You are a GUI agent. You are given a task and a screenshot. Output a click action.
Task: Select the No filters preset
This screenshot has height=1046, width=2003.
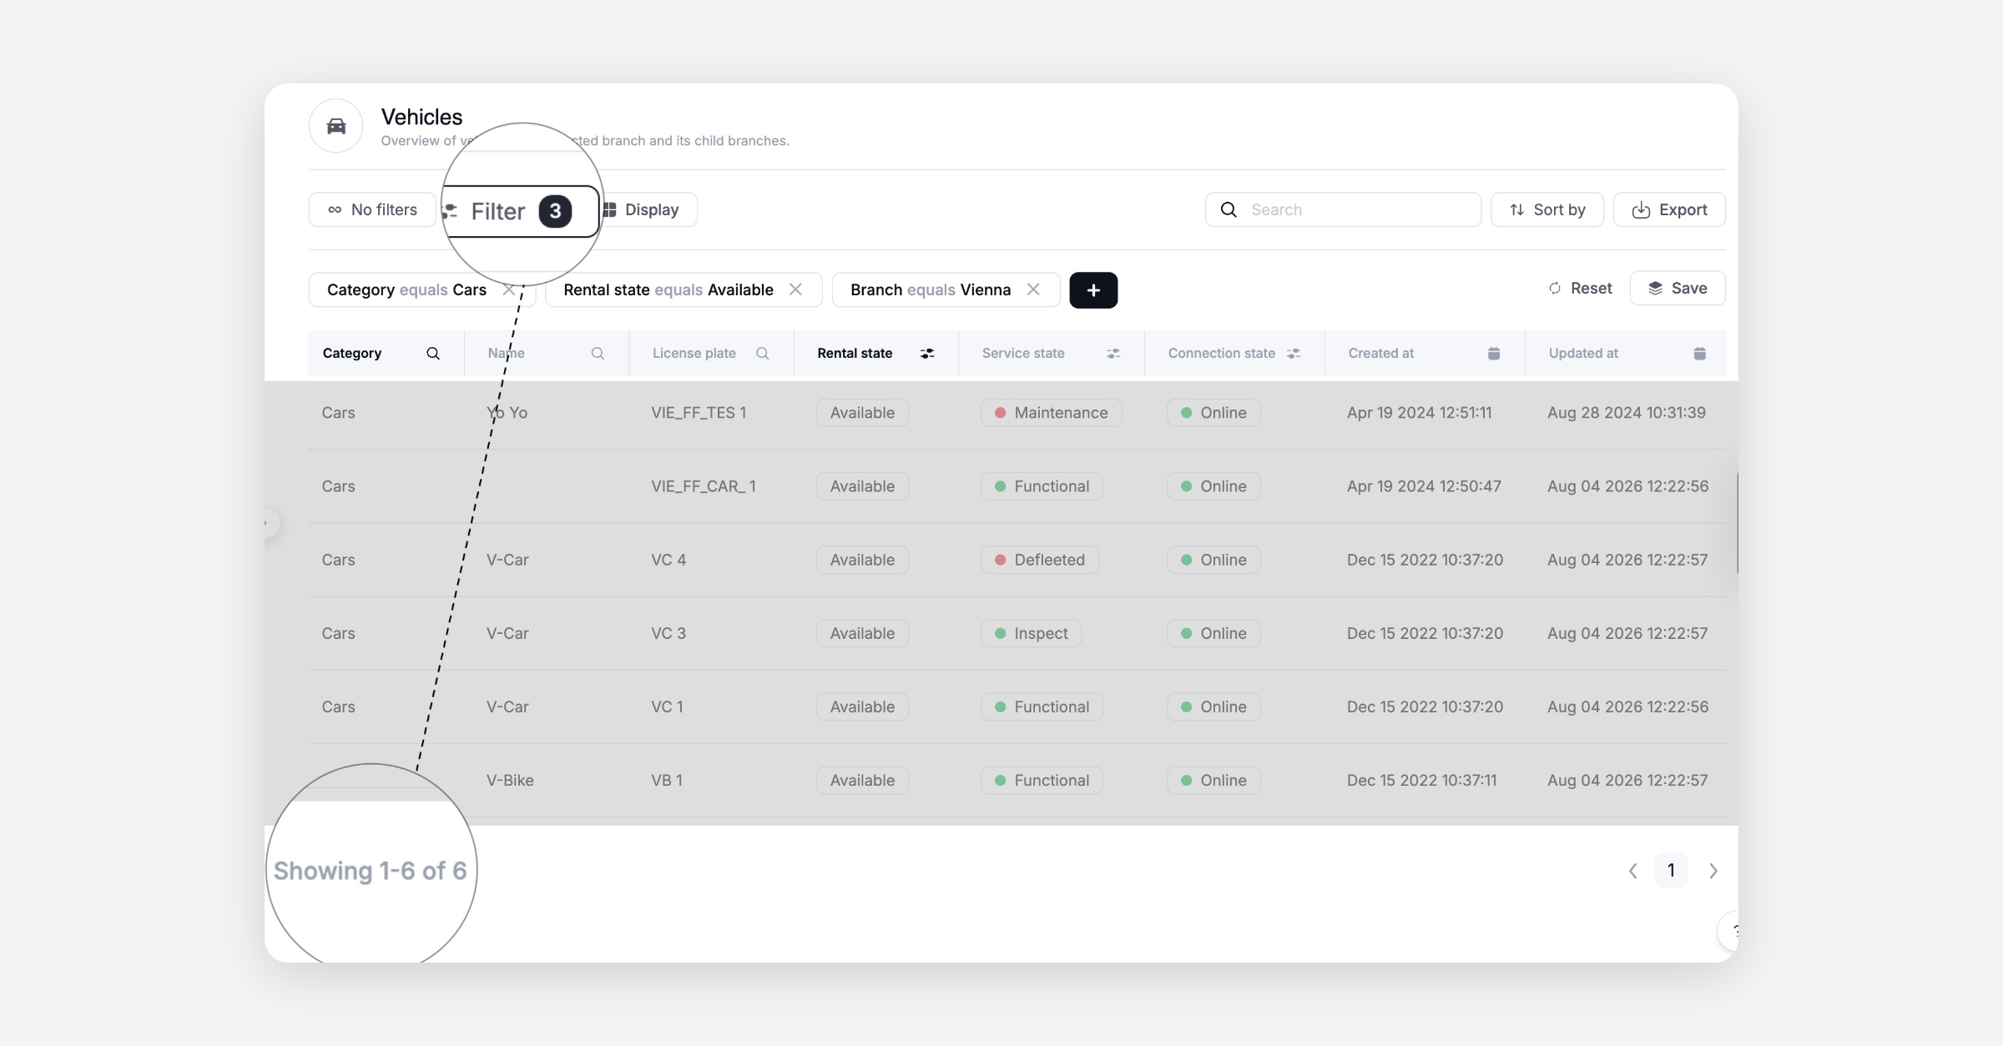pyautogui.click(x=372, y=209)
